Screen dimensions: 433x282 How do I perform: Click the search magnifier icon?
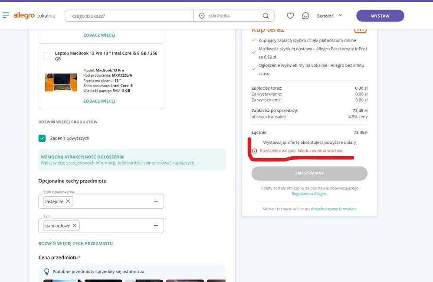(x=266, y=16)
